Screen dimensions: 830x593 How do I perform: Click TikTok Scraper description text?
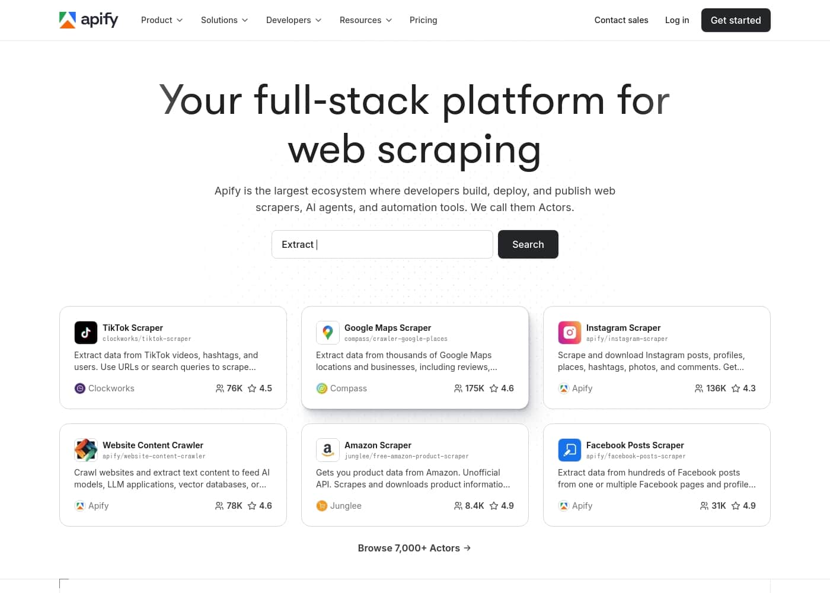pyautogui.click(x=166, y=361)
